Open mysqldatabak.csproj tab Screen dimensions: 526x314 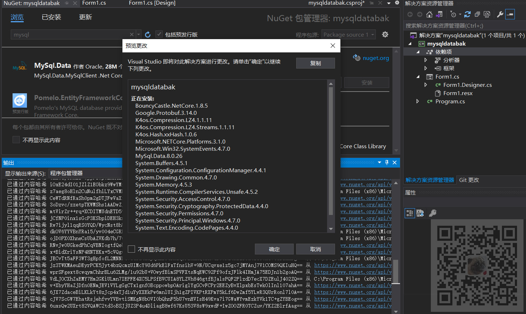336,3
